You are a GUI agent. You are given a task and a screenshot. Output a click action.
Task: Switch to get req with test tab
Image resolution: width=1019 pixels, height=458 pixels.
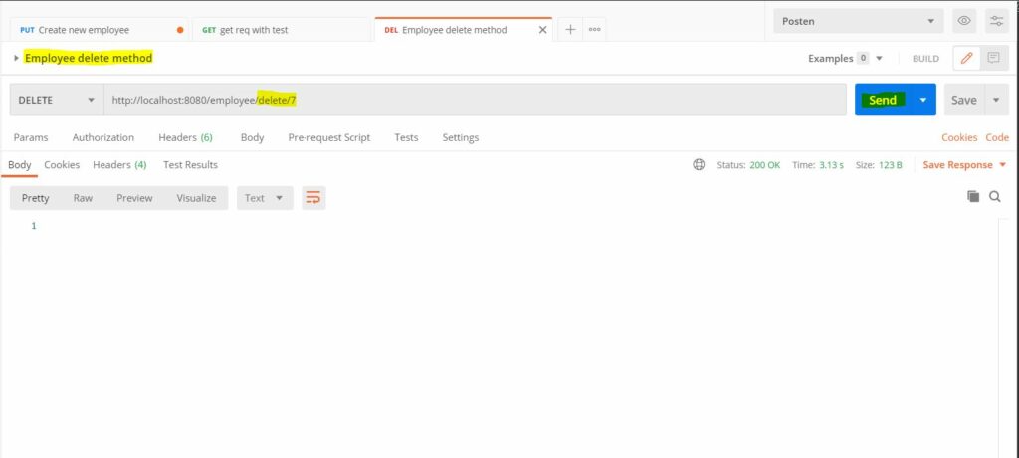[x=282, y=30]
